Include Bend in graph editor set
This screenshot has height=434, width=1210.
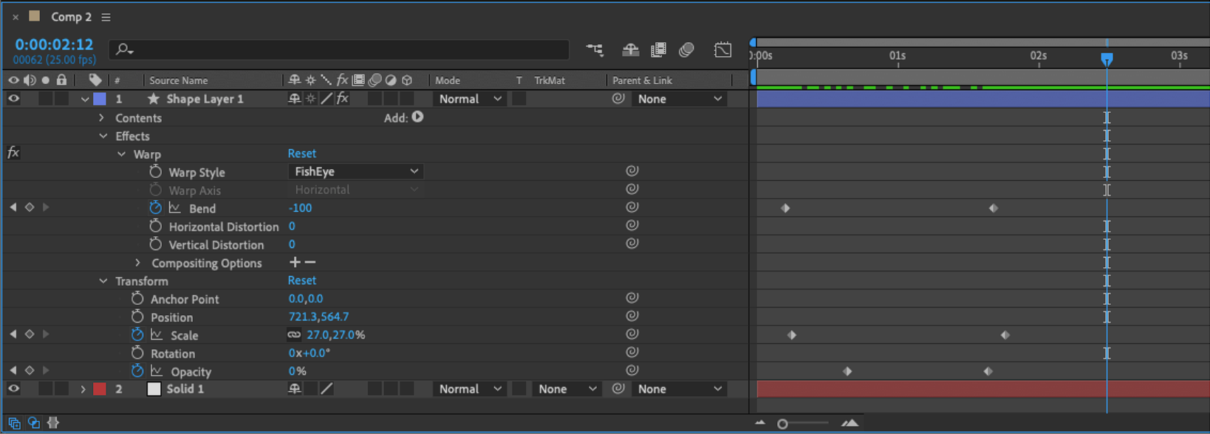(174, 208)
